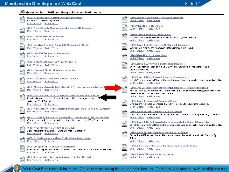The width and height of the screenshot is (229, 172).
Task: Open Active Members Contact Information link
Action: click(51, 128)
